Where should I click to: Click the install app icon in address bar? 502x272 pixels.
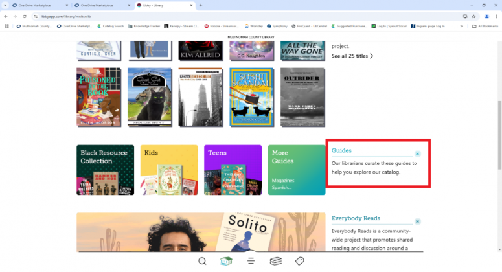[465, 16]
